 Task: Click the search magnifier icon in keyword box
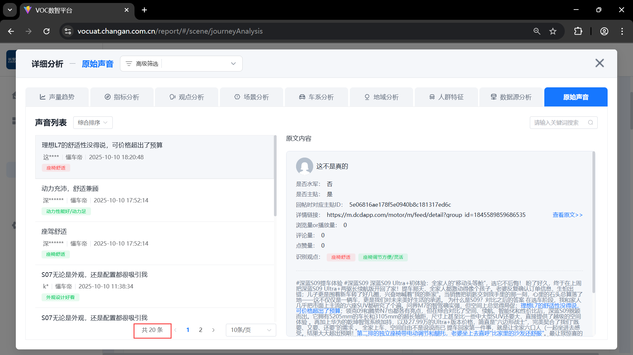click(590, 123)
